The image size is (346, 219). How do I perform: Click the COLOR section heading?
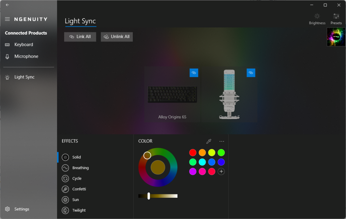click(145, 141)
